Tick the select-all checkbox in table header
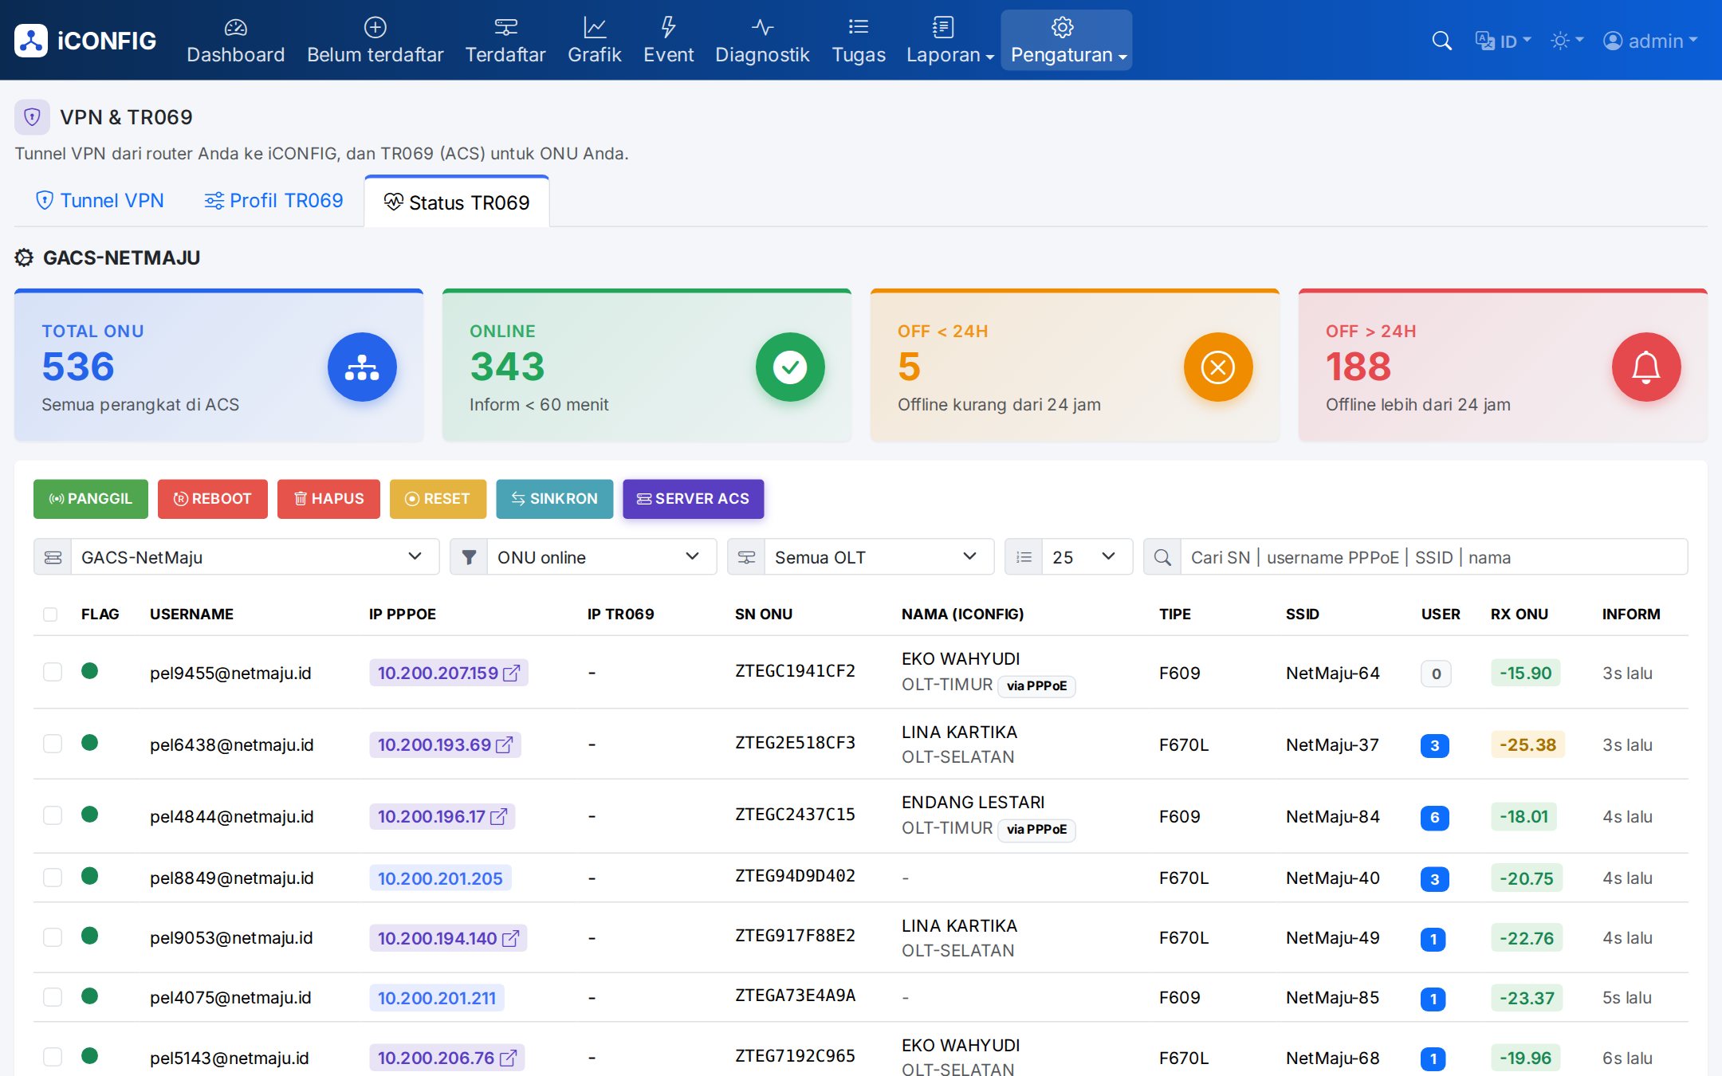Viewport: 1722px width, 1076px height. coord(50,615)
